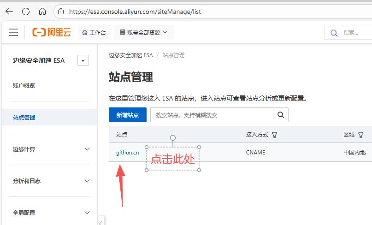Click the magnifier search button beside site search
Viewport: 372px width, 225px height.
[281, 115]
